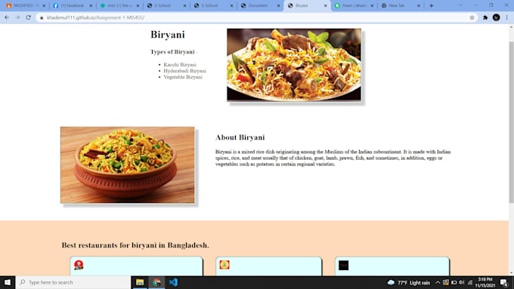
Task: Click the first restaurant card logo
Action: (79, 265)
